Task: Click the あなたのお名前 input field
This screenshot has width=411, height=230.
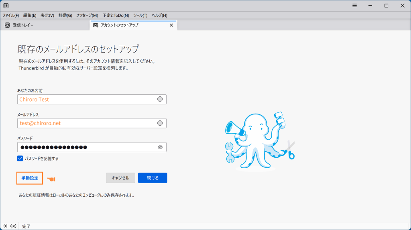Action: (x=92, y=100)
